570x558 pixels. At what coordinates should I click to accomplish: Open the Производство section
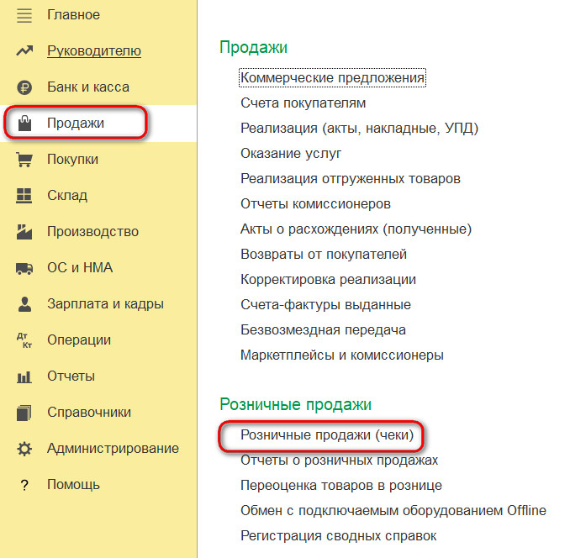click(x=92, y=232)
